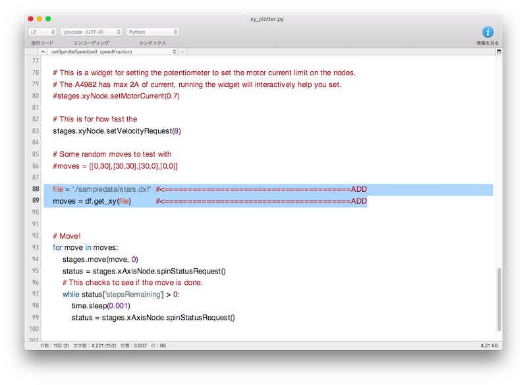Place cursor in setMotorCurrent(0.7) comment line
The image size is (527, 385).
click(117, 96)
